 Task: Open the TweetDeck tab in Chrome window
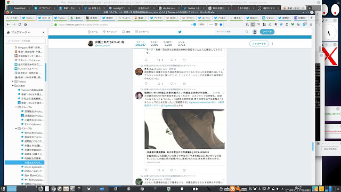(x=19, y=8)
